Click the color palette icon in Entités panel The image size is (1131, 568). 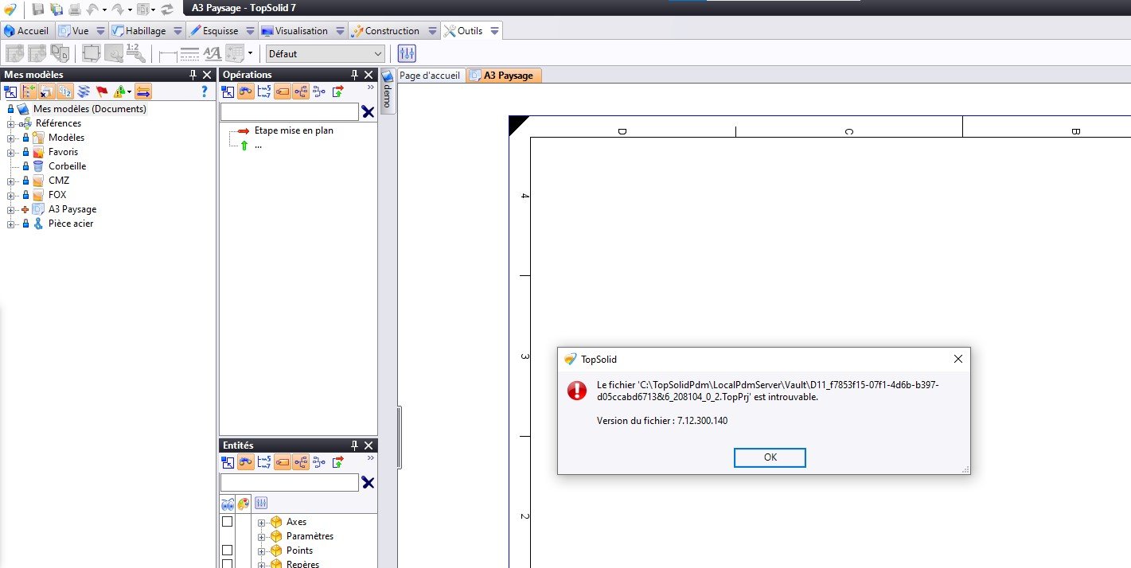click(x=244, y=503)
